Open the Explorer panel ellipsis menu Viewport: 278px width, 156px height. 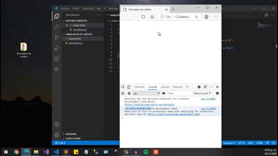[99, 15]
